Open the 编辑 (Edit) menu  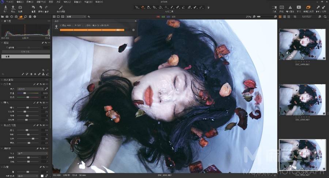20,2
